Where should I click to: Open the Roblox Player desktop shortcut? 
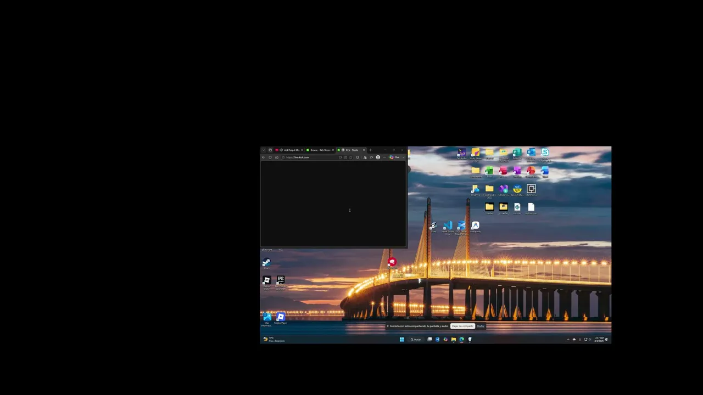(281, 318)
